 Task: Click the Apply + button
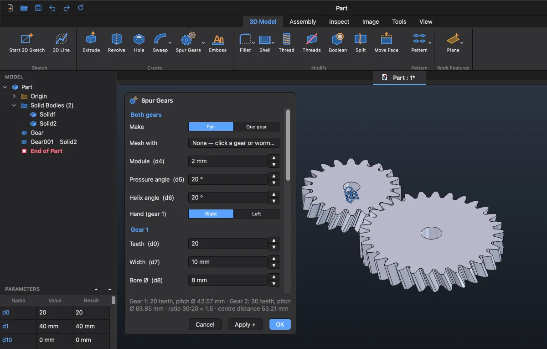[245, 324]
